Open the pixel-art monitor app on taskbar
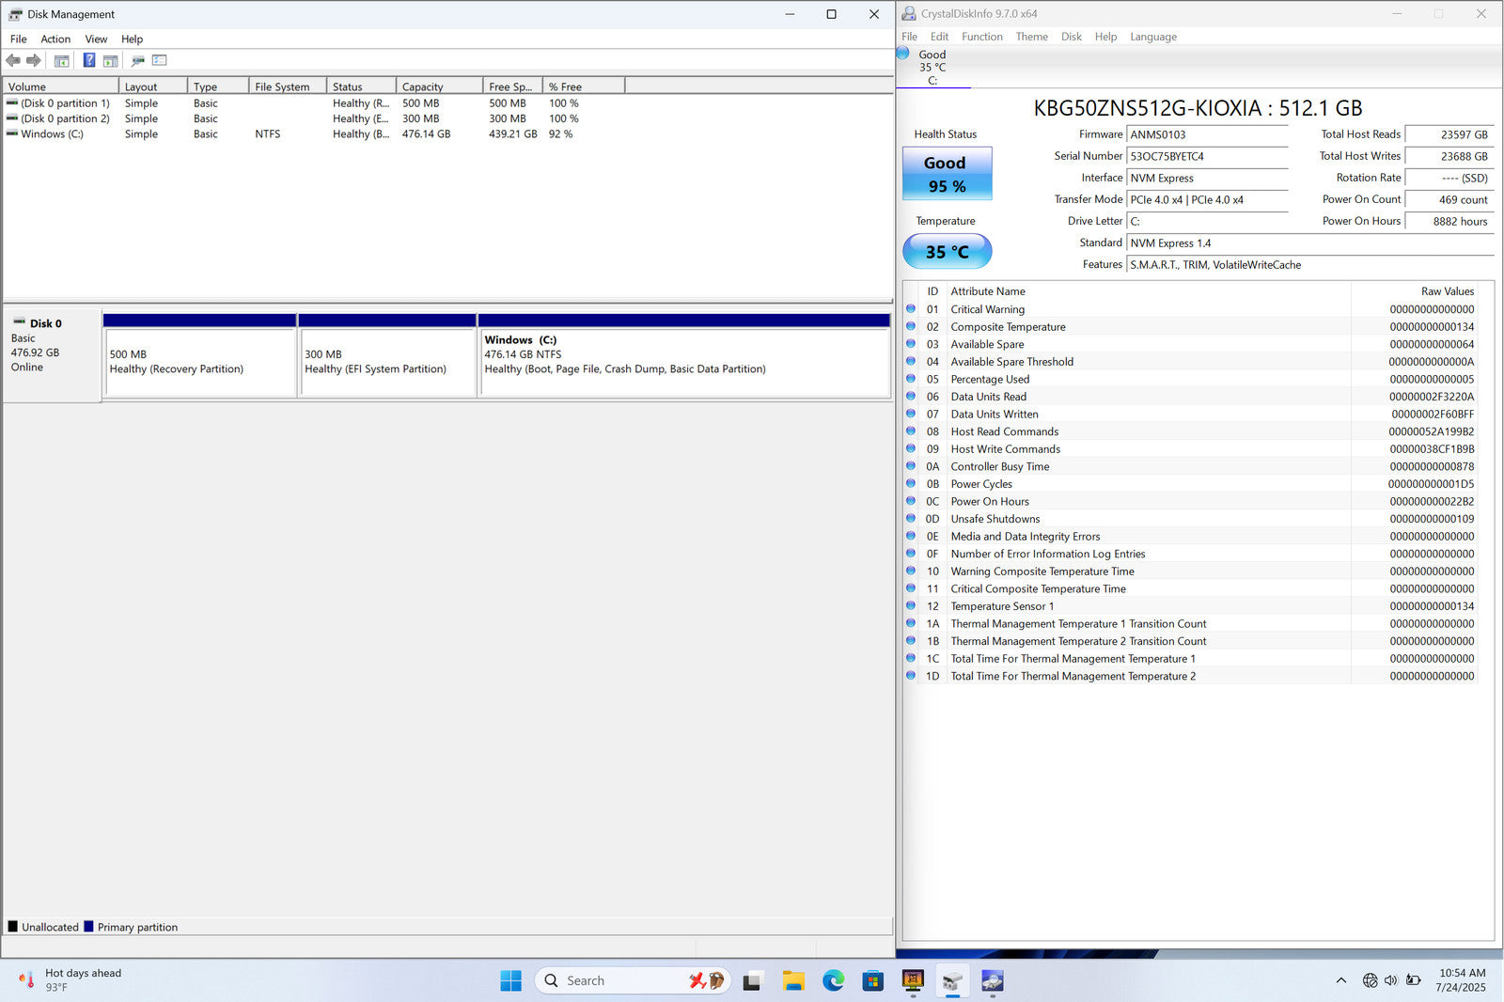 point(913,980)
